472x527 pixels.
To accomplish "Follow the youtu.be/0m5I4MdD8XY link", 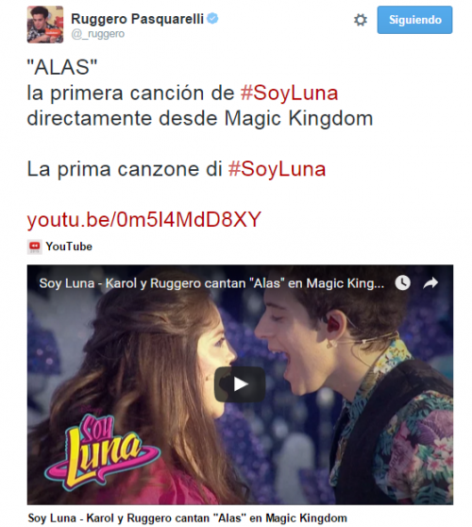I will click(x=144, y=219).
